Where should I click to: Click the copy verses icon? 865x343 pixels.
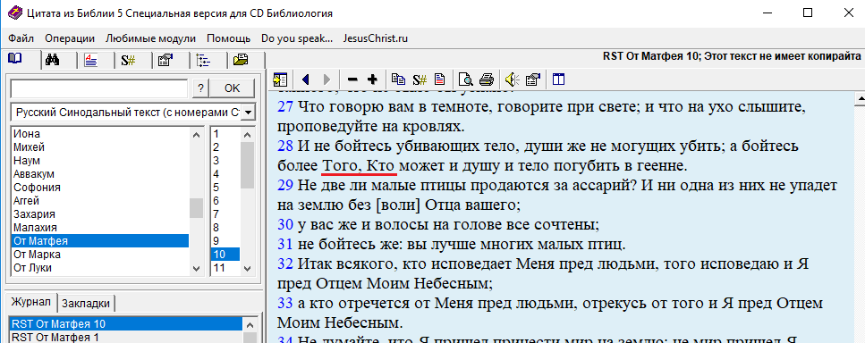click(x=398, y=79)
